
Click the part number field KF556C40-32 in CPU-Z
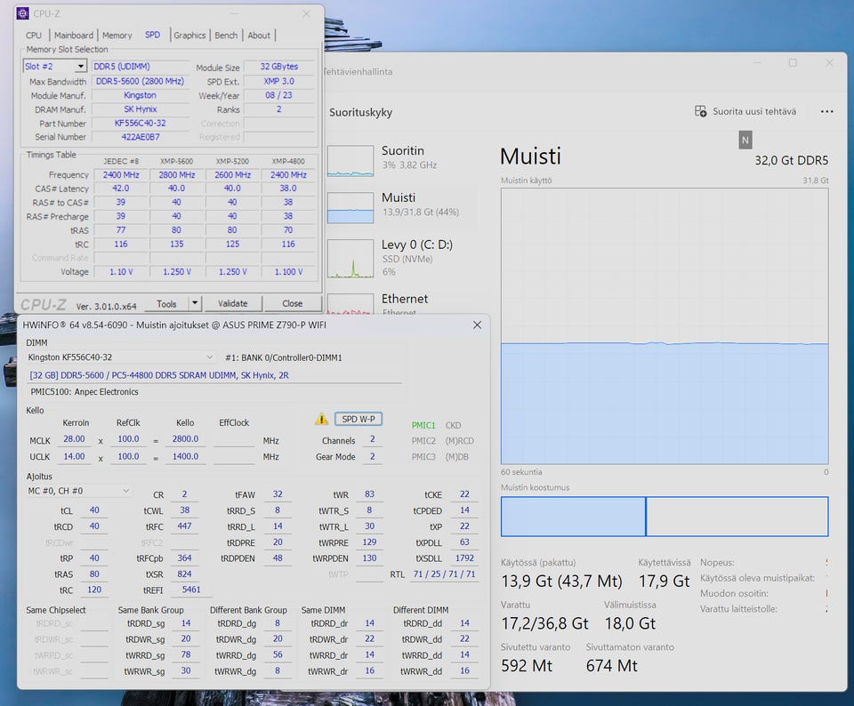pyautogui.click(x=140, y=123)
